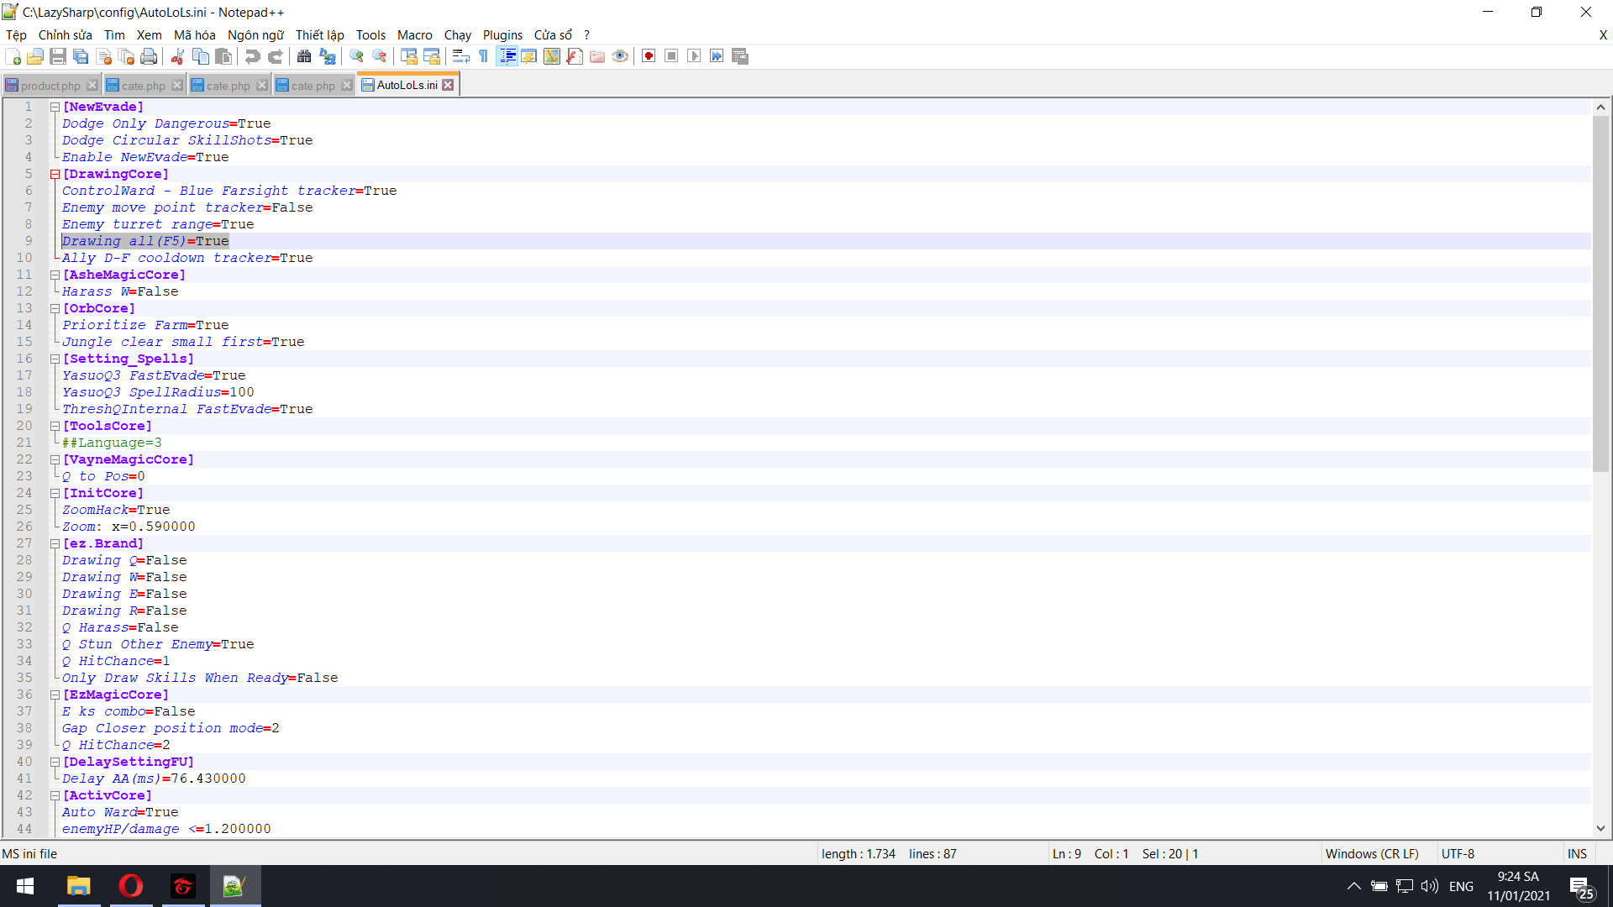Click the Save All toolbar icon

tap(81, 56)
